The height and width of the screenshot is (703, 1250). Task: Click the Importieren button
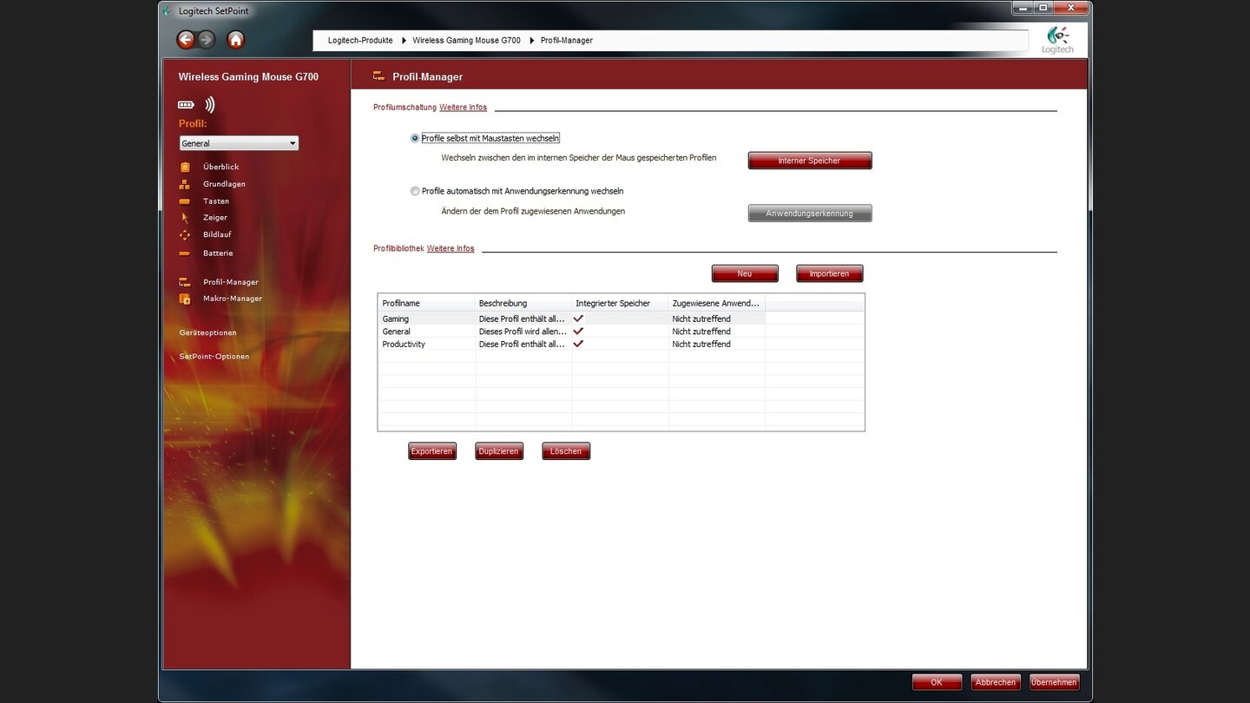[829, 273]
